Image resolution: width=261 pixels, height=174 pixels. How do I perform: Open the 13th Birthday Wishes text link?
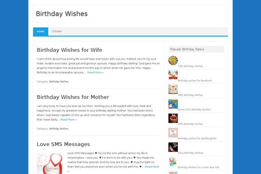[190, 66]
